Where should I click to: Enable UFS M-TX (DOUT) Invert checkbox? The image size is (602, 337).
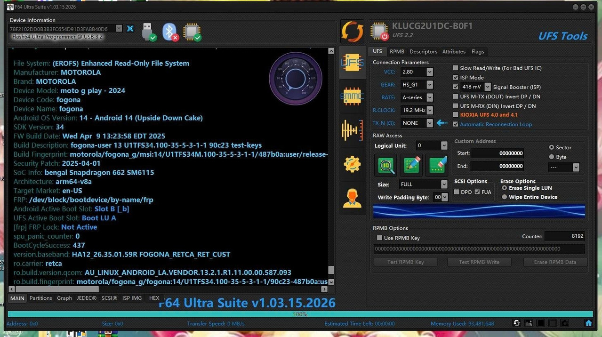pyautogui.click(x=456, y=96)
